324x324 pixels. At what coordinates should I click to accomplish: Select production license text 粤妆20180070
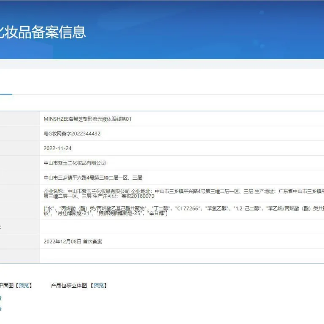(x=138, y=196)
